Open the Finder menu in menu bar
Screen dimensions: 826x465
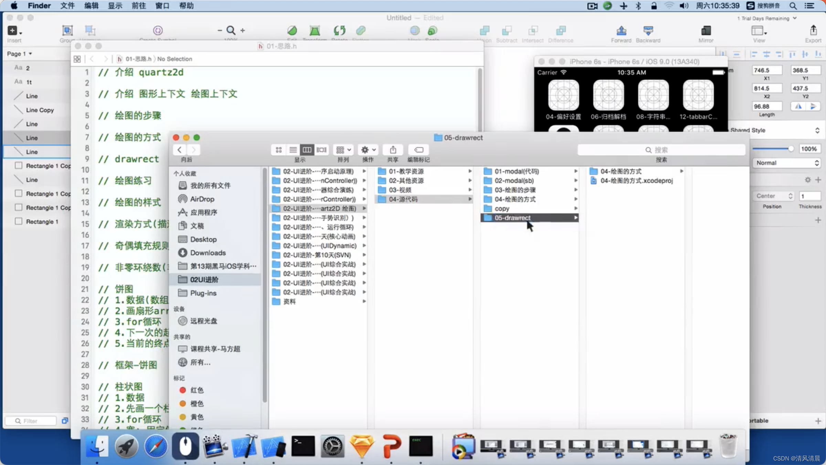39,6
